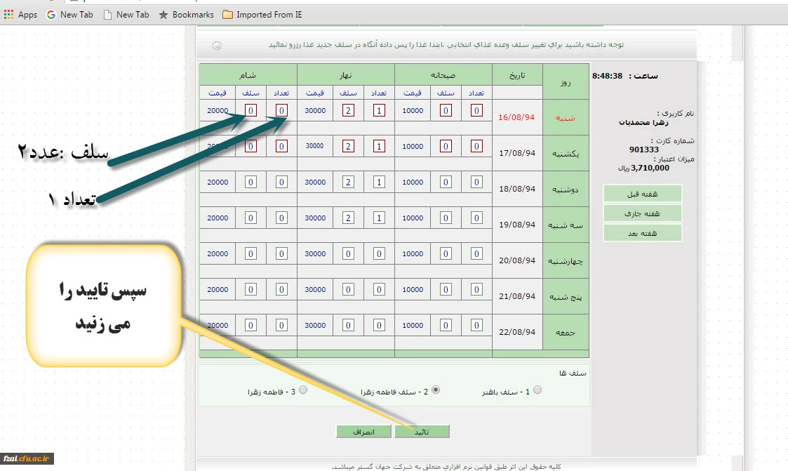788x471 pixels.
Task: Select radio option 2 - سلف فاطمه زهرا
Action: pos(435,390)
